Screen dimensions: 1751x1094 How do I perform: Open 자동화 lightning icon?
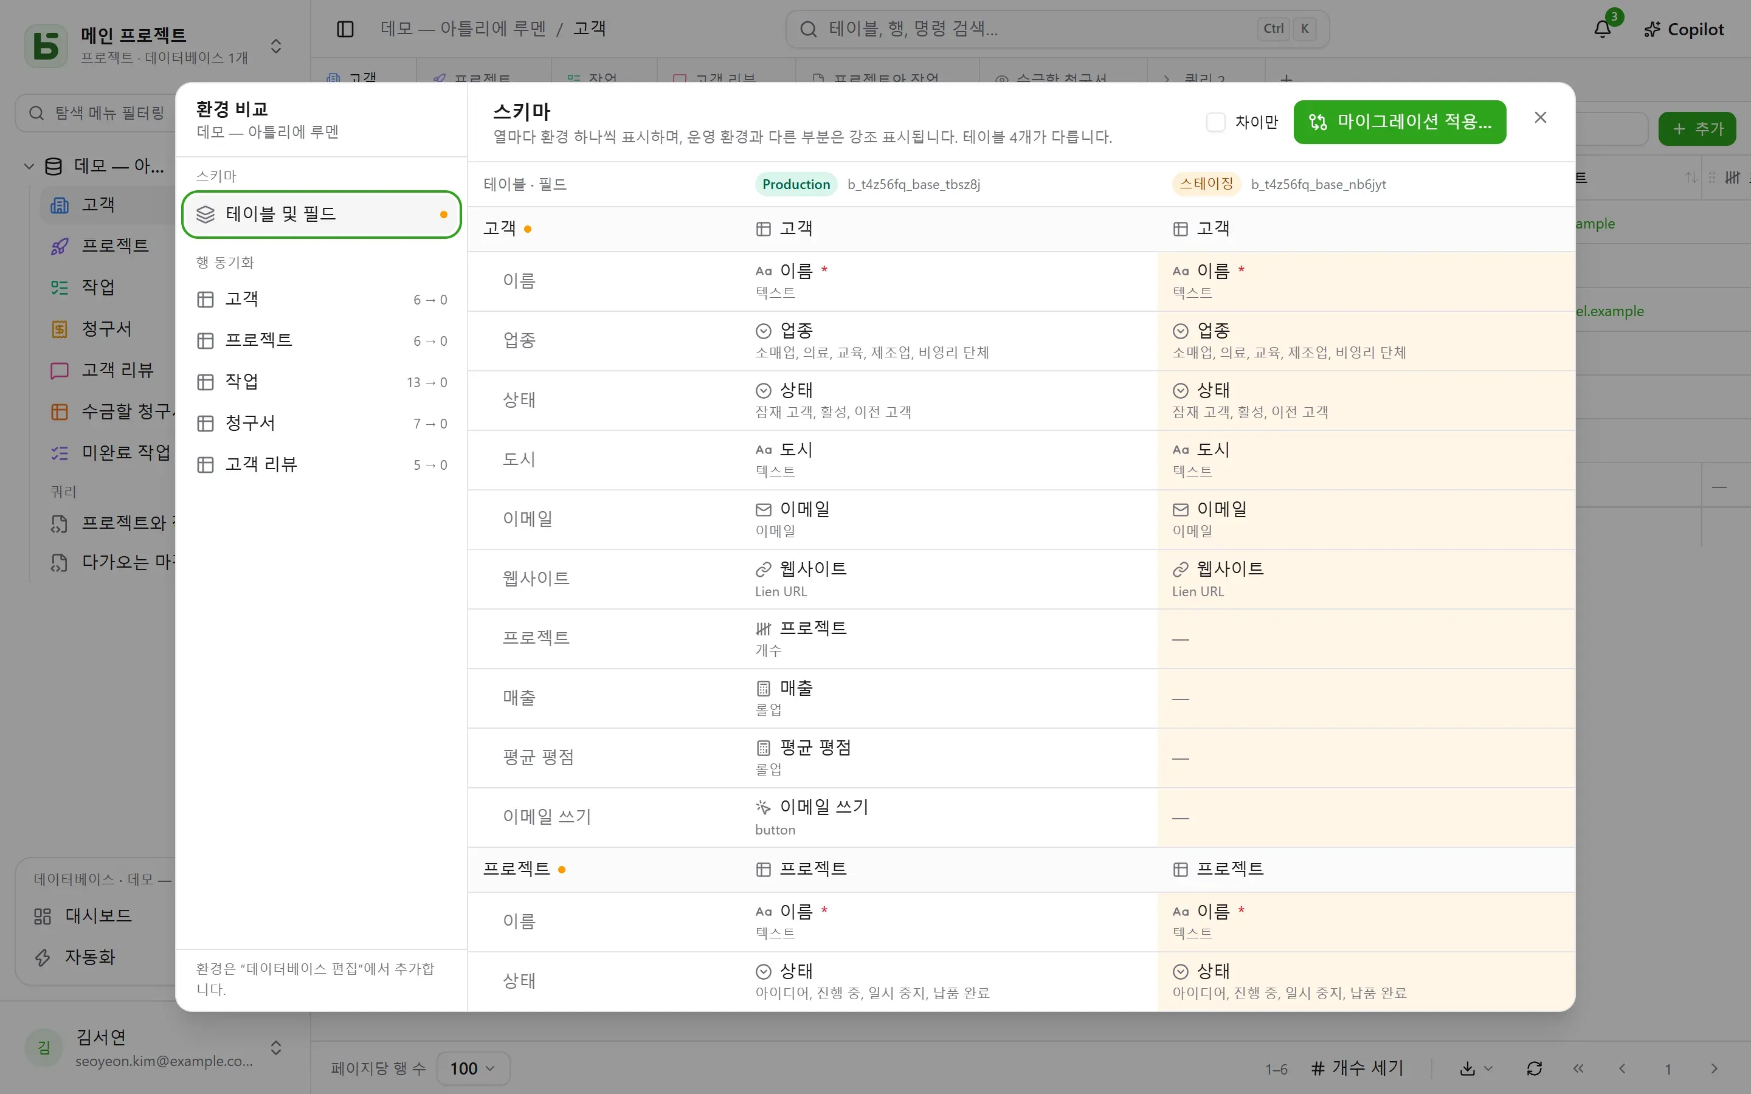click(43, 957)
